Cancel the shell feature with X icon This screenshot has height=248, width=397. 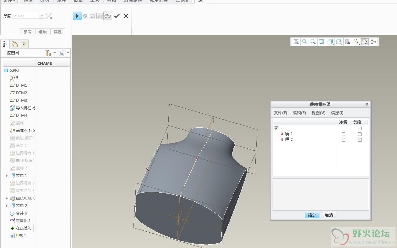pos(126,16)
